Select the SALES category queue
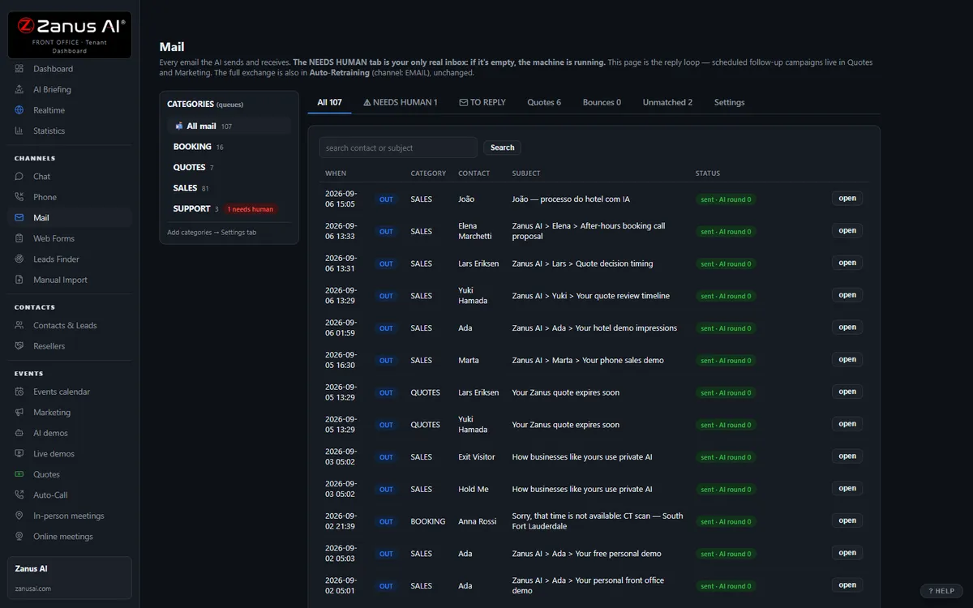The image size is (973, 608). tap(229, 188)
